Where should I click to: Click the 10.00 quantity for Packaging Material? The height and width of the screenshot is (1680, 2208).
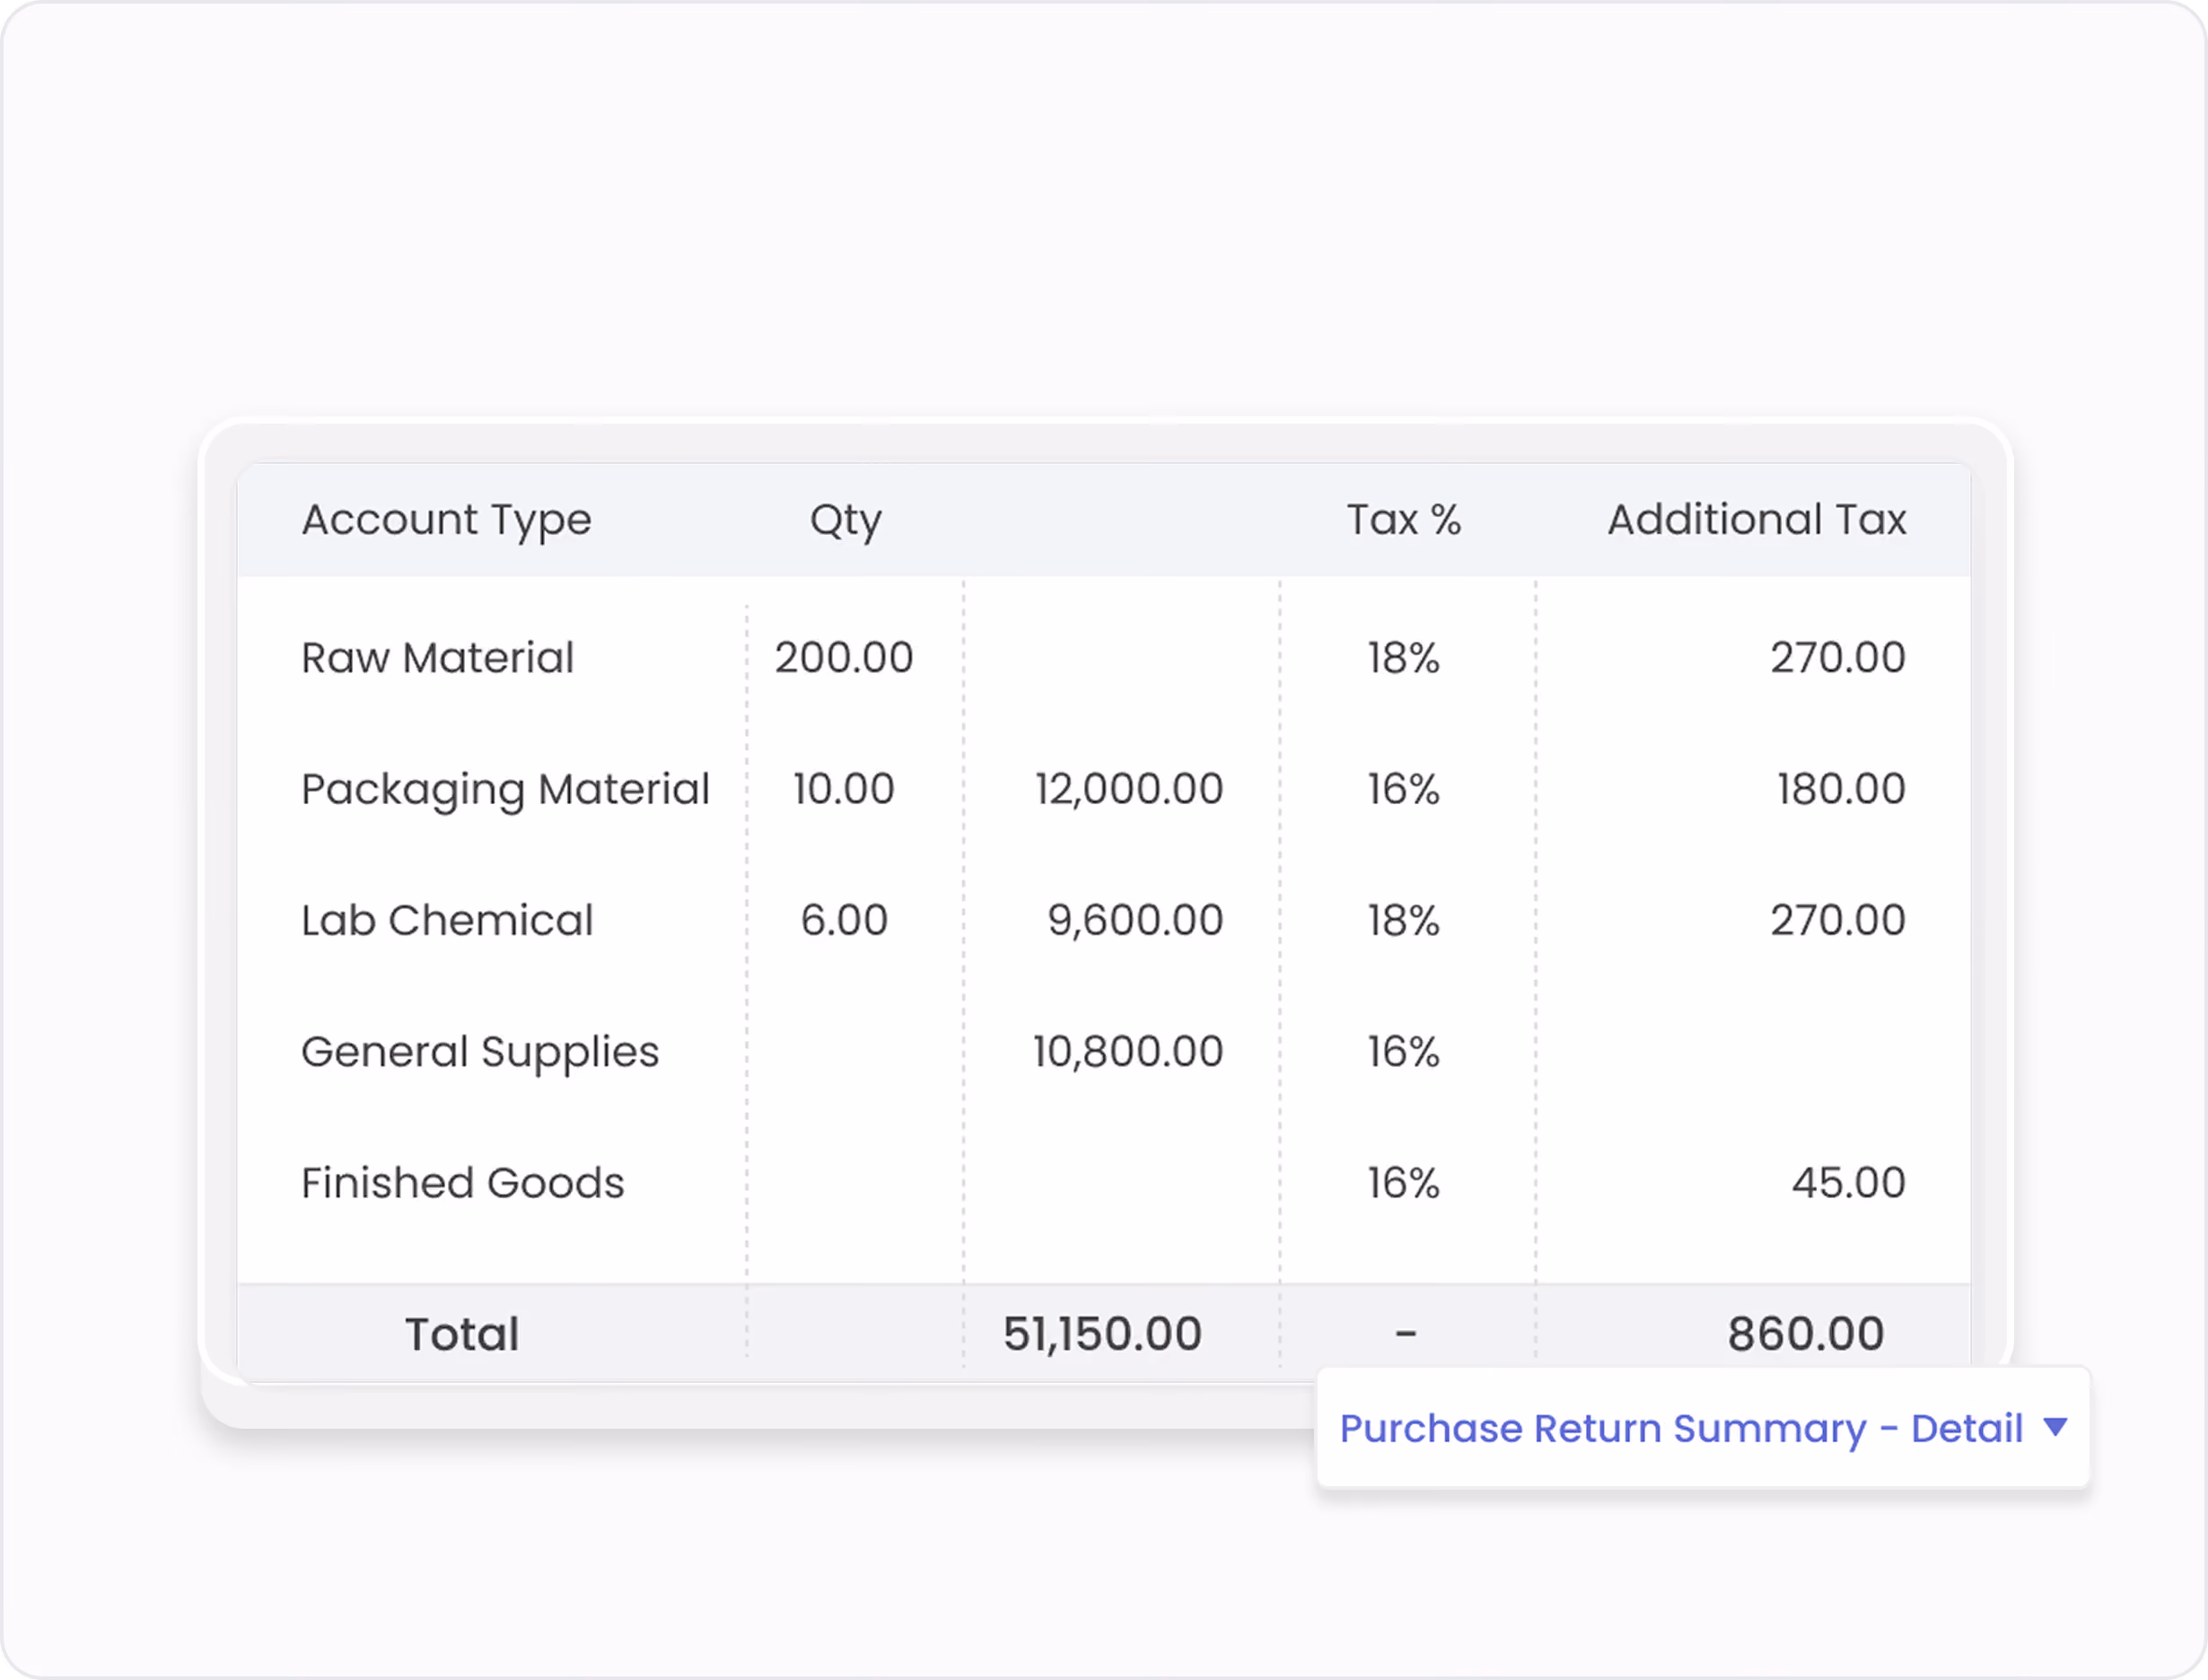[844, 789]
